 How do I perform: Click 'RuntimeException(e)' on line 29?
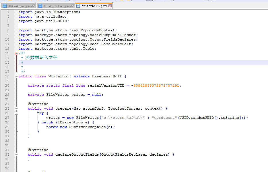[x=91, y=127]
